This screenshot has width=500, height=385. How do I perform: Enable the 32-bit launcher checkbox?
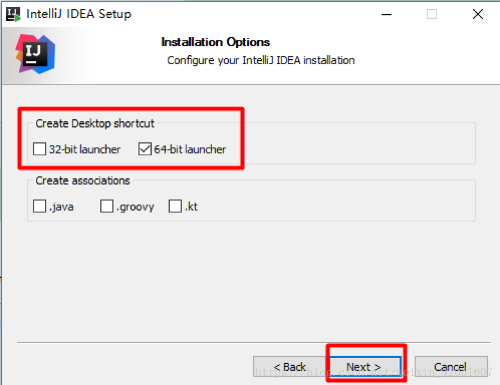[40, 149]
